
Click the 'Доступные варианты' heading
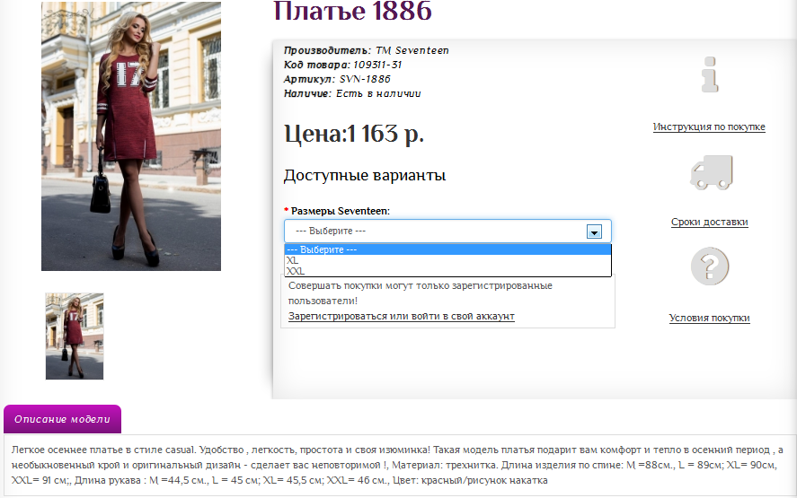click(364, 176)
